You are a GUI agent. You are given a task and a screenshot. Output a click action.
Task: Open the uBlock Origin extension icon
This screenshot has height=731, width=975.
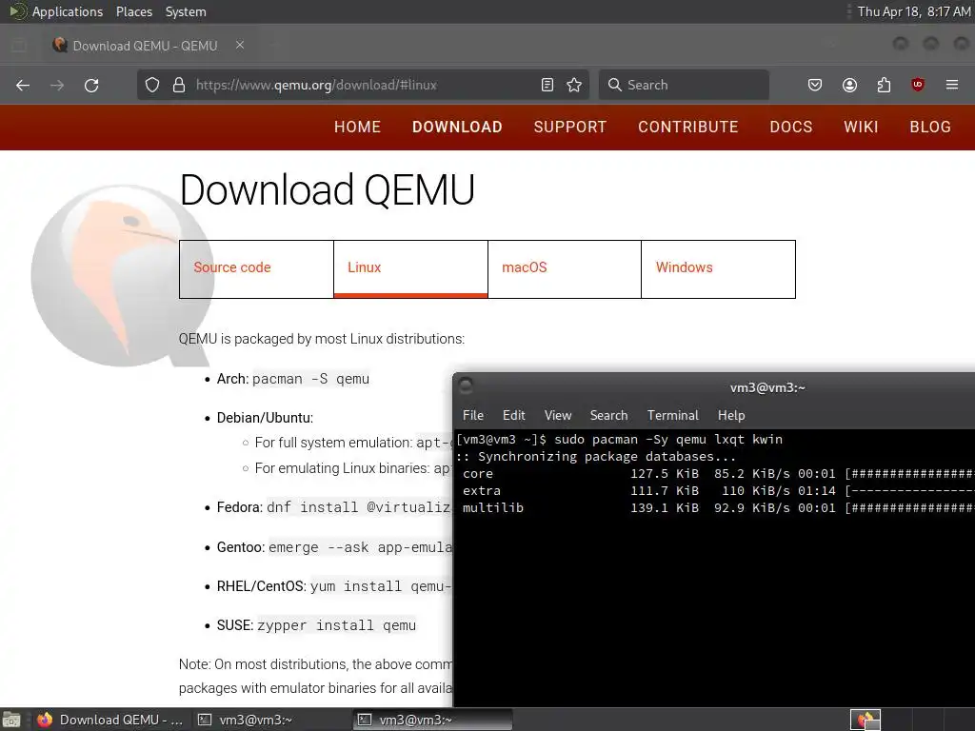tap(918, 85)
